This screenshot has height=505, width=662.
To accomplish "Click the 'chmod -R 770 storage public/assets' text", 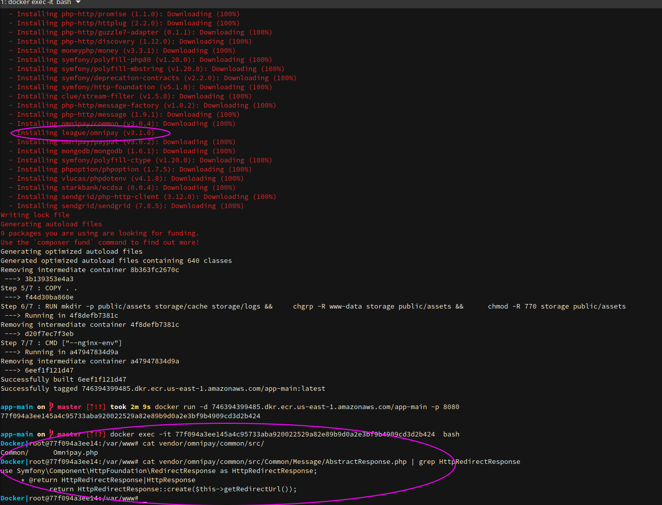I will 557,307.
